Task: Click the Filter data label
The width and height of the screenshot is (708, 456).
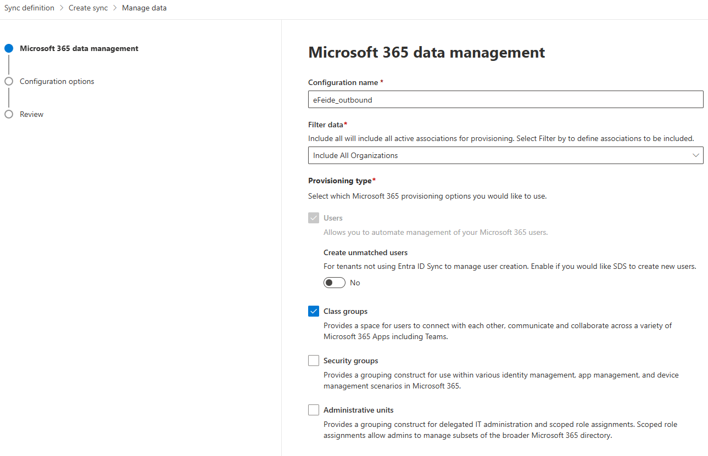Action: point(328,125)
